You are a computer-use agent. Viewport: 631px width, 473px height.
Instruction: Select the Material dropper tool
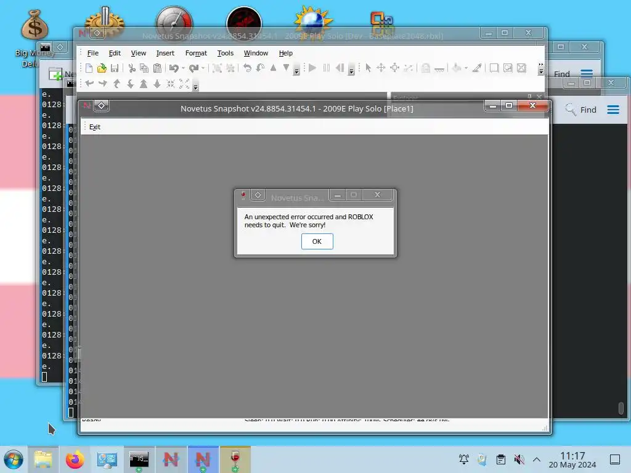click(477, 68)
